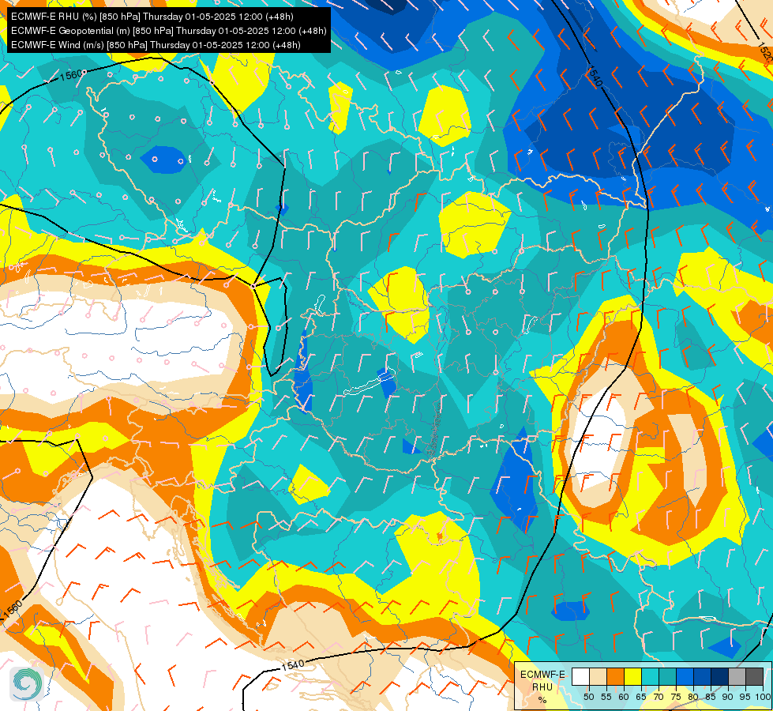The width and height of the screenshot is (773, 711).
Task: Select the navy 85–90% legend swatch
Action: (x=720, y=676)
